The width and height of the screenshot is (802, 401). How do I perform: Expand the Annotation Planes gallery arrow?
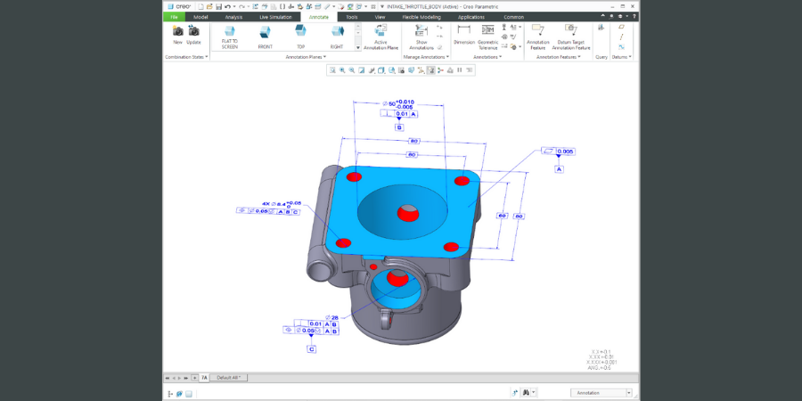(x=357, y=45)
